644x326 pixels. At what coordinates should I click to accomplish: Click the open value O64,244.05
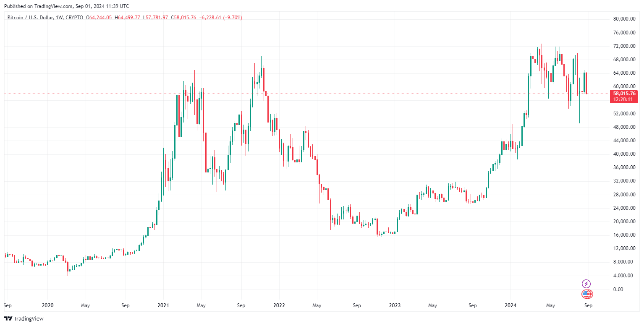tap(99, 18)
